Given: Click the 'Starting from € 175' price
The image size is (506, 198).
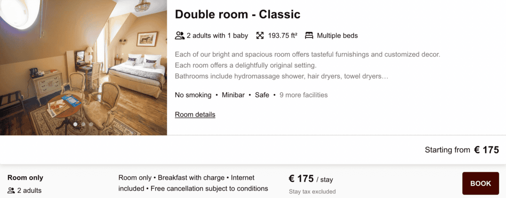Looking at the screenshot, I should coord(461,150).
